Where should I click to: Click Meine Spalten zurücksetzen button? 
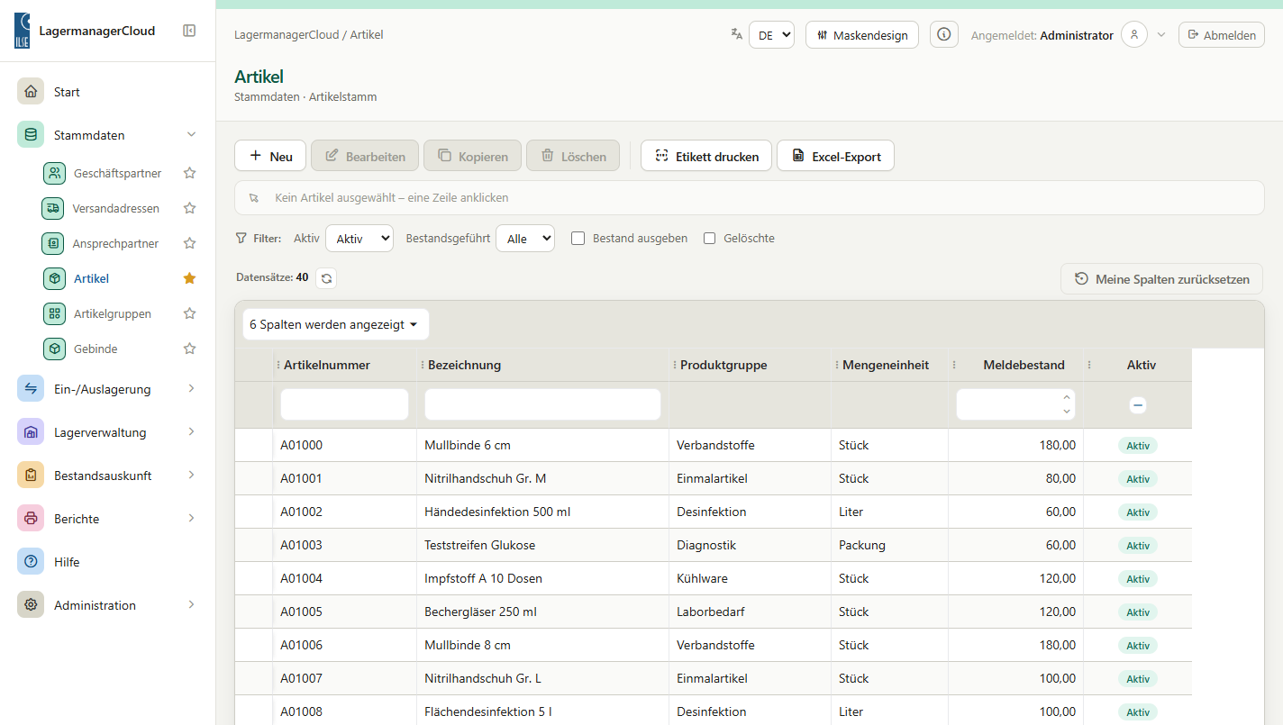(1162, 279)
